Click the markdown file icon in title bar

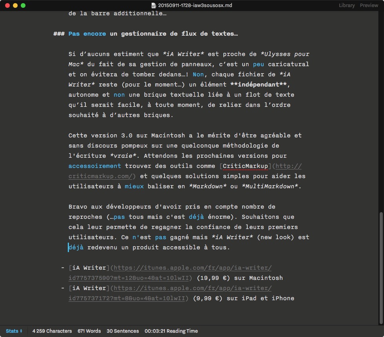(x=154, y=5)
